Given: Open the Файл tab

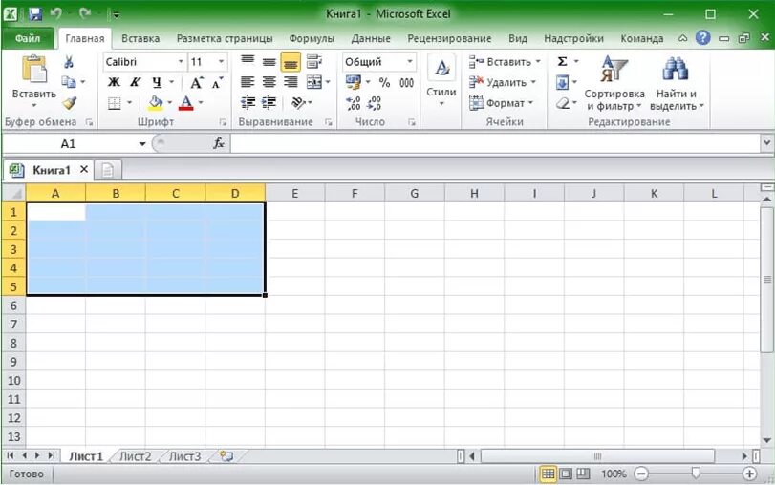Looking at the screenshot, I should 28,38.
